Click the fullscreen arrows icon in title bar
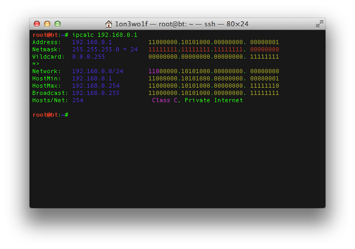The image size is (355, 249). 320,24
